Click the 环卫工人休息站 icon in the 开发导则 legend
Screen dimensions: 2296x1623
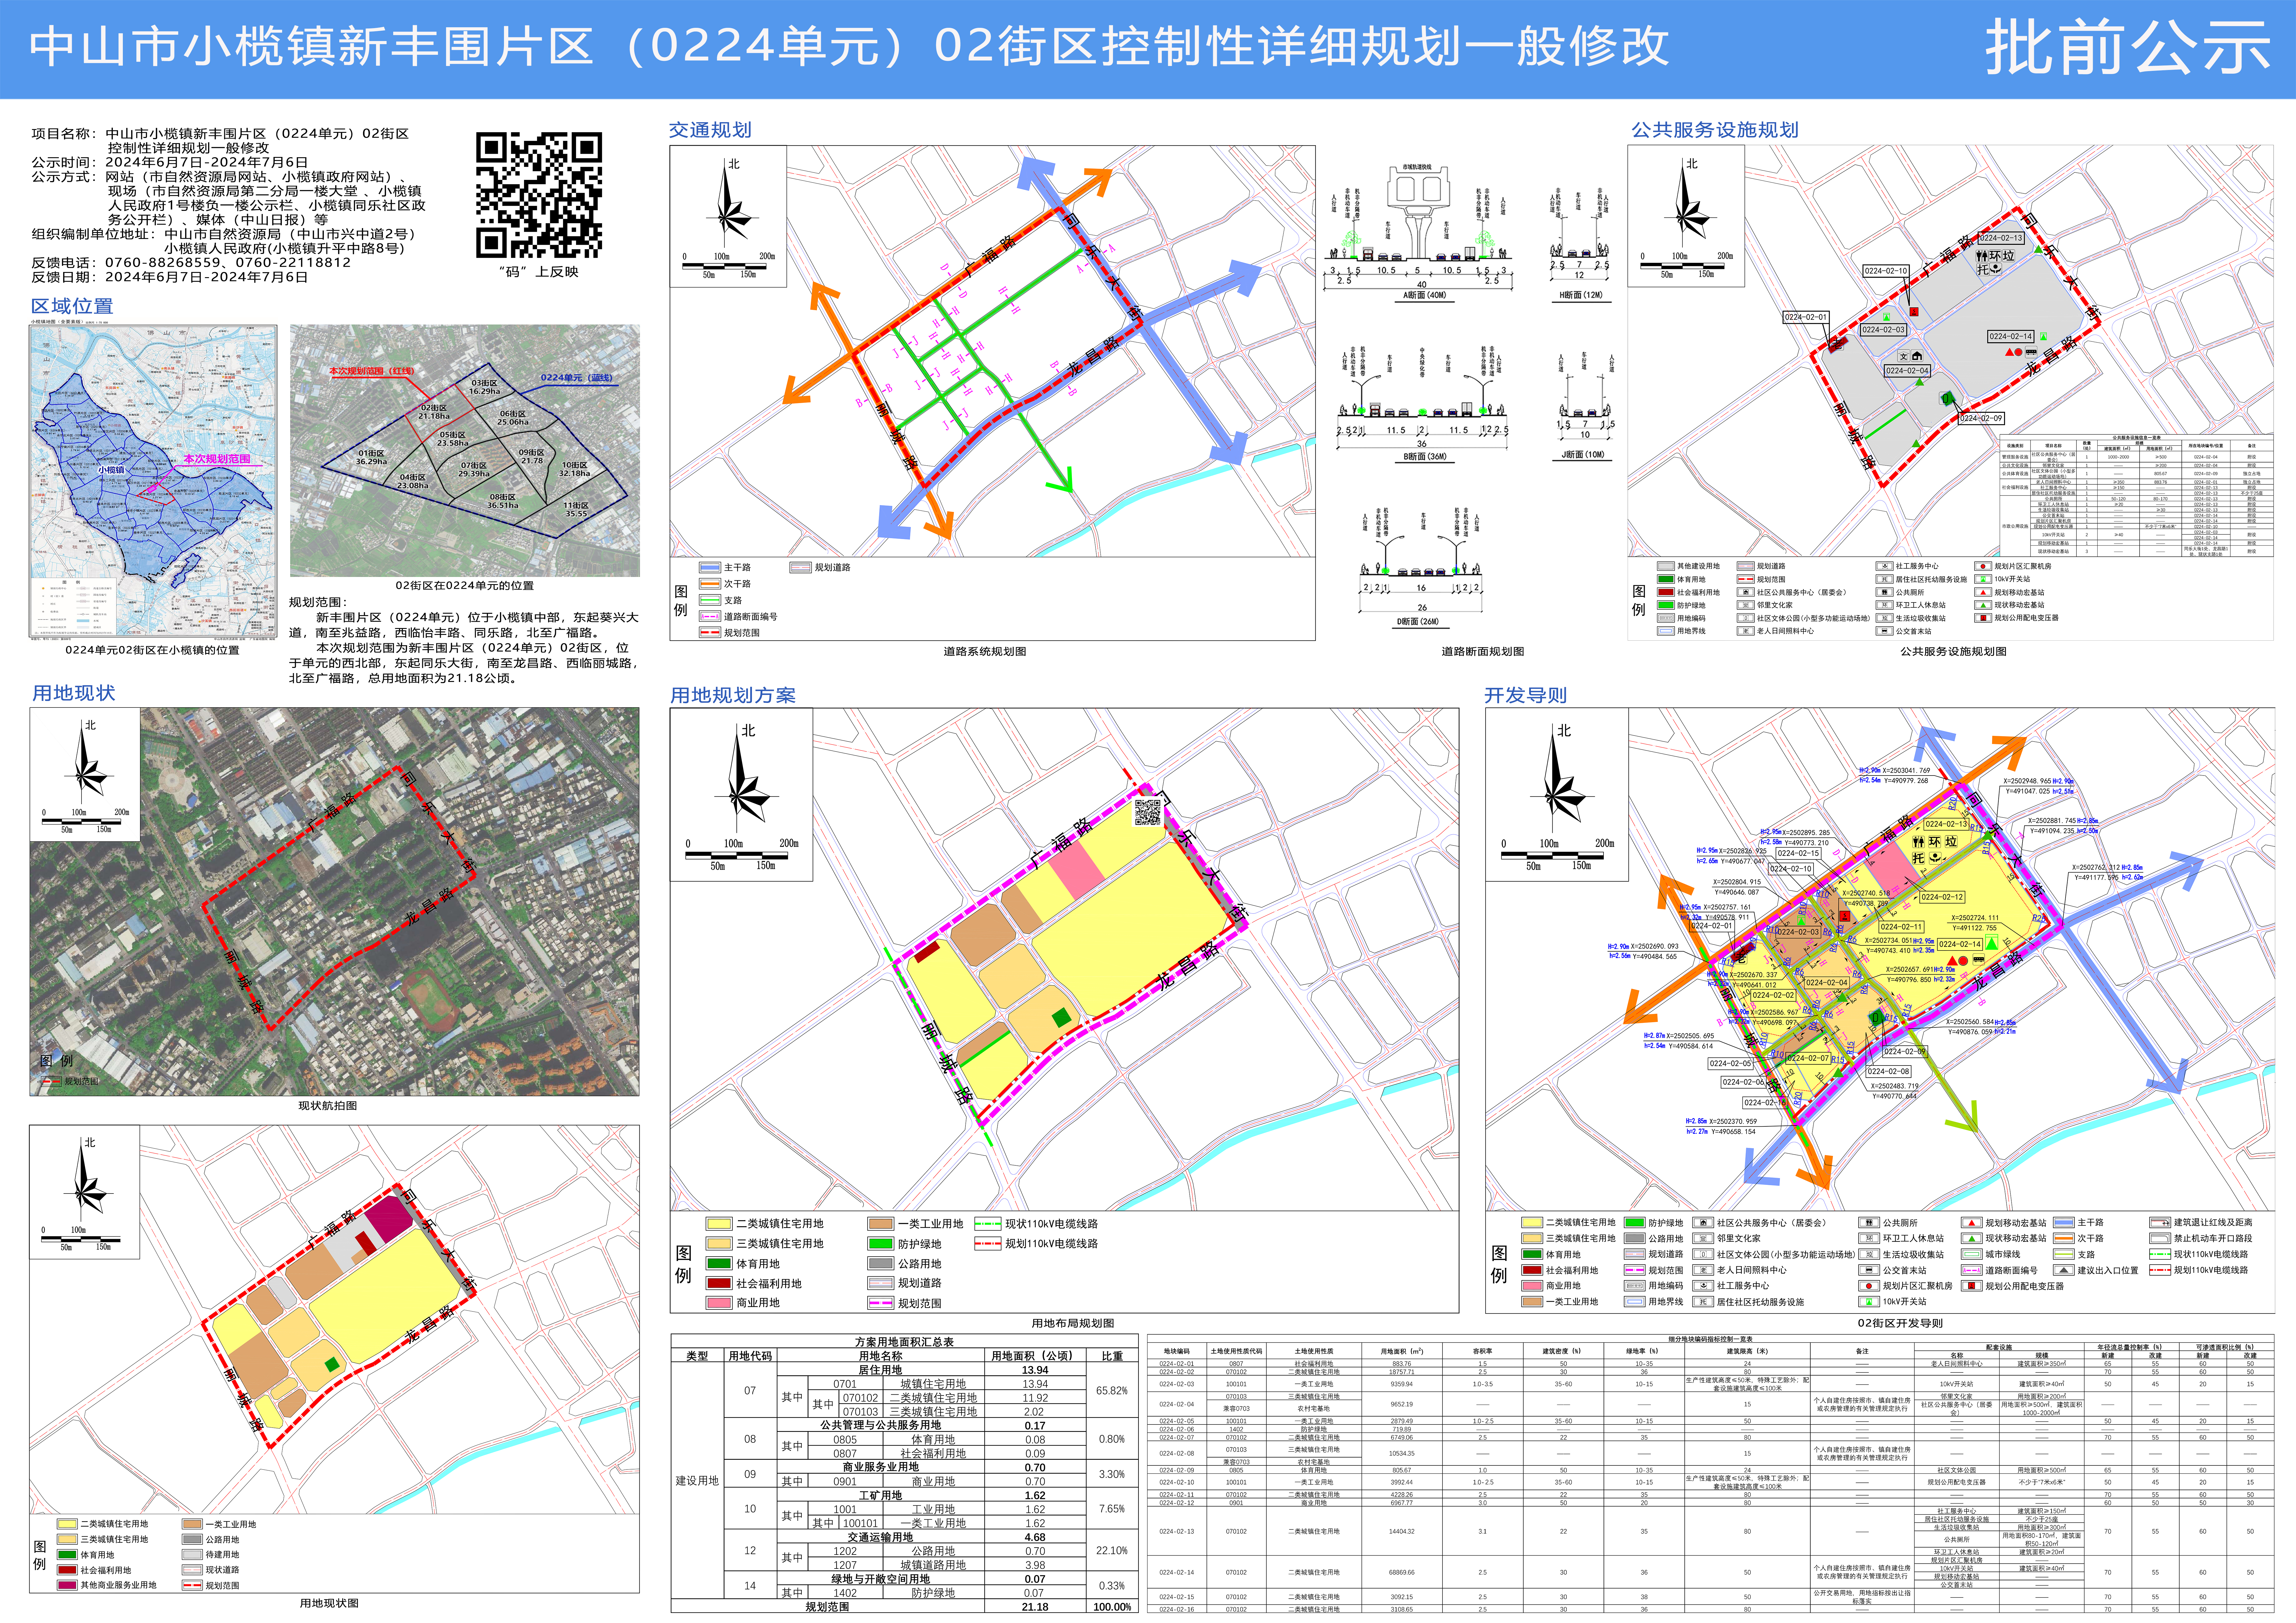[x=1869, y=1238]
